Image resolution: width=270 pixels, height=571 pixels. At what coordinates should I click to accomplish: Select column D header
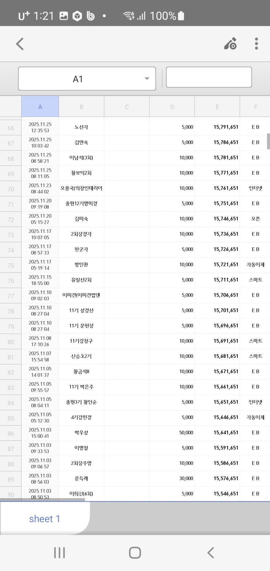coord(172,107)
